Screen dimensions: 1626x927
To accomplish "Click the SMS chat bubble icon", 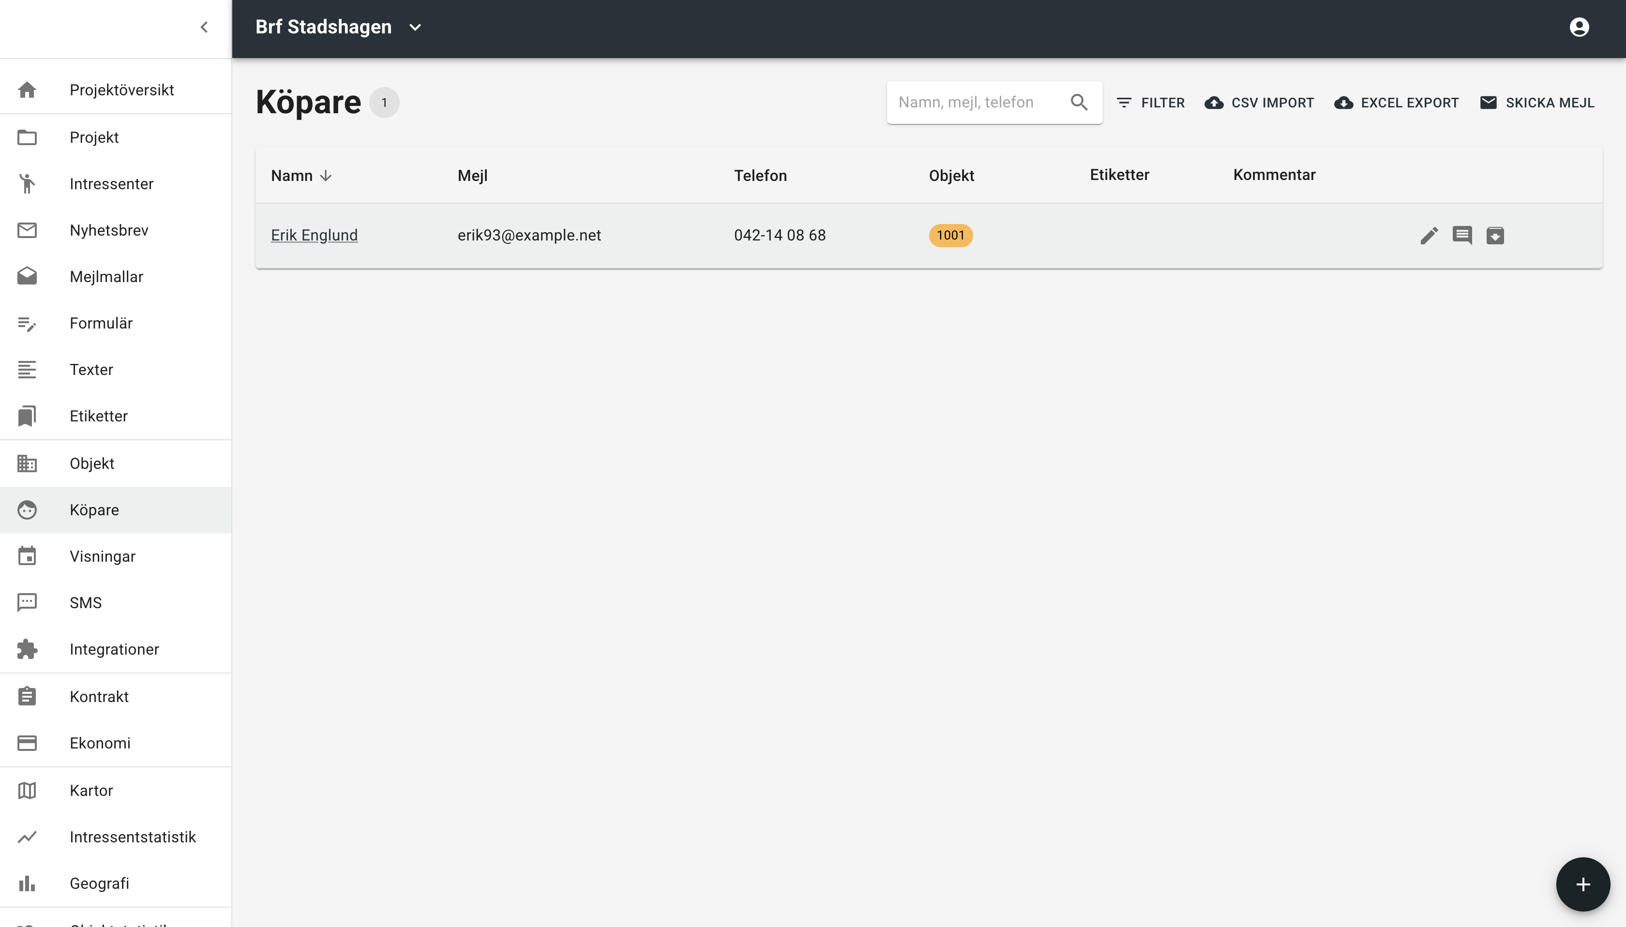I will 27,602.
